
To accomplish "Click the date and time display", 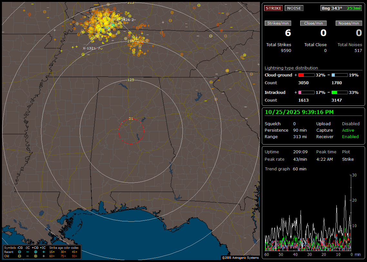I will tap(299, 112).
